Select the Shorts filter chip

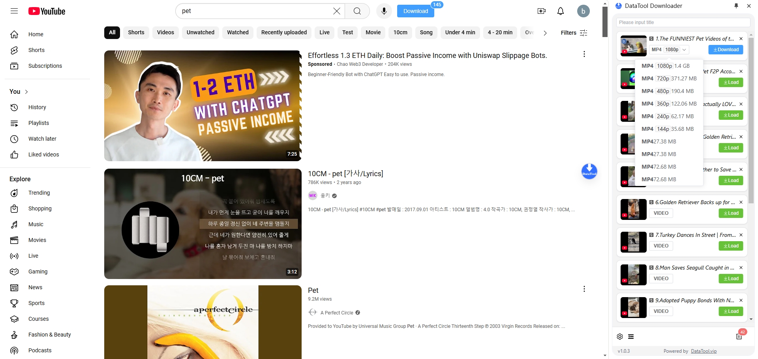coord(136,32)
